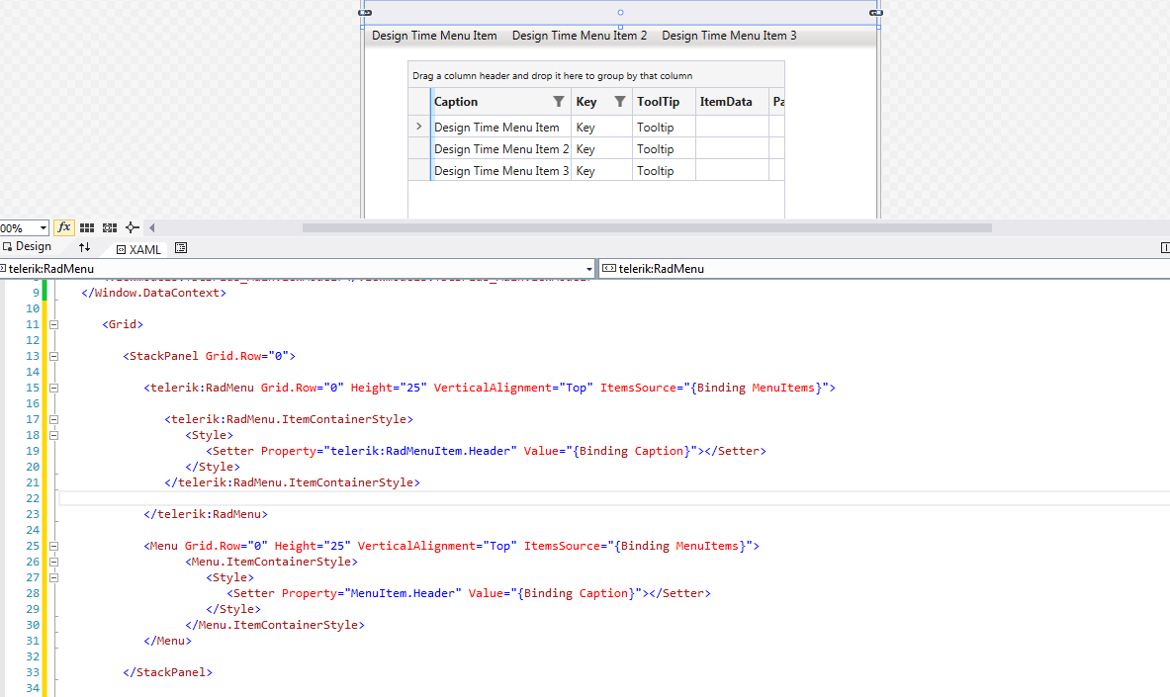
Task: Select Tooltip cell in the first grid row
Action: point(664,128)
